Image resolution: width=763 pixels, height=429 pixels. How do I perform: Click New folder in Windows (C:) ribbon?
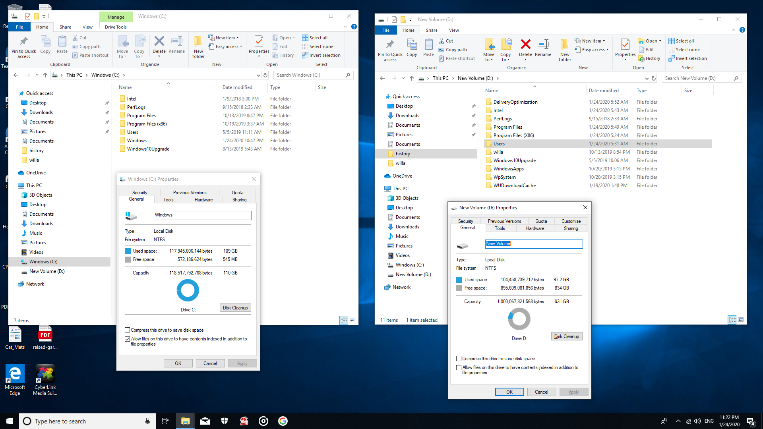click(x=198, y=47)
